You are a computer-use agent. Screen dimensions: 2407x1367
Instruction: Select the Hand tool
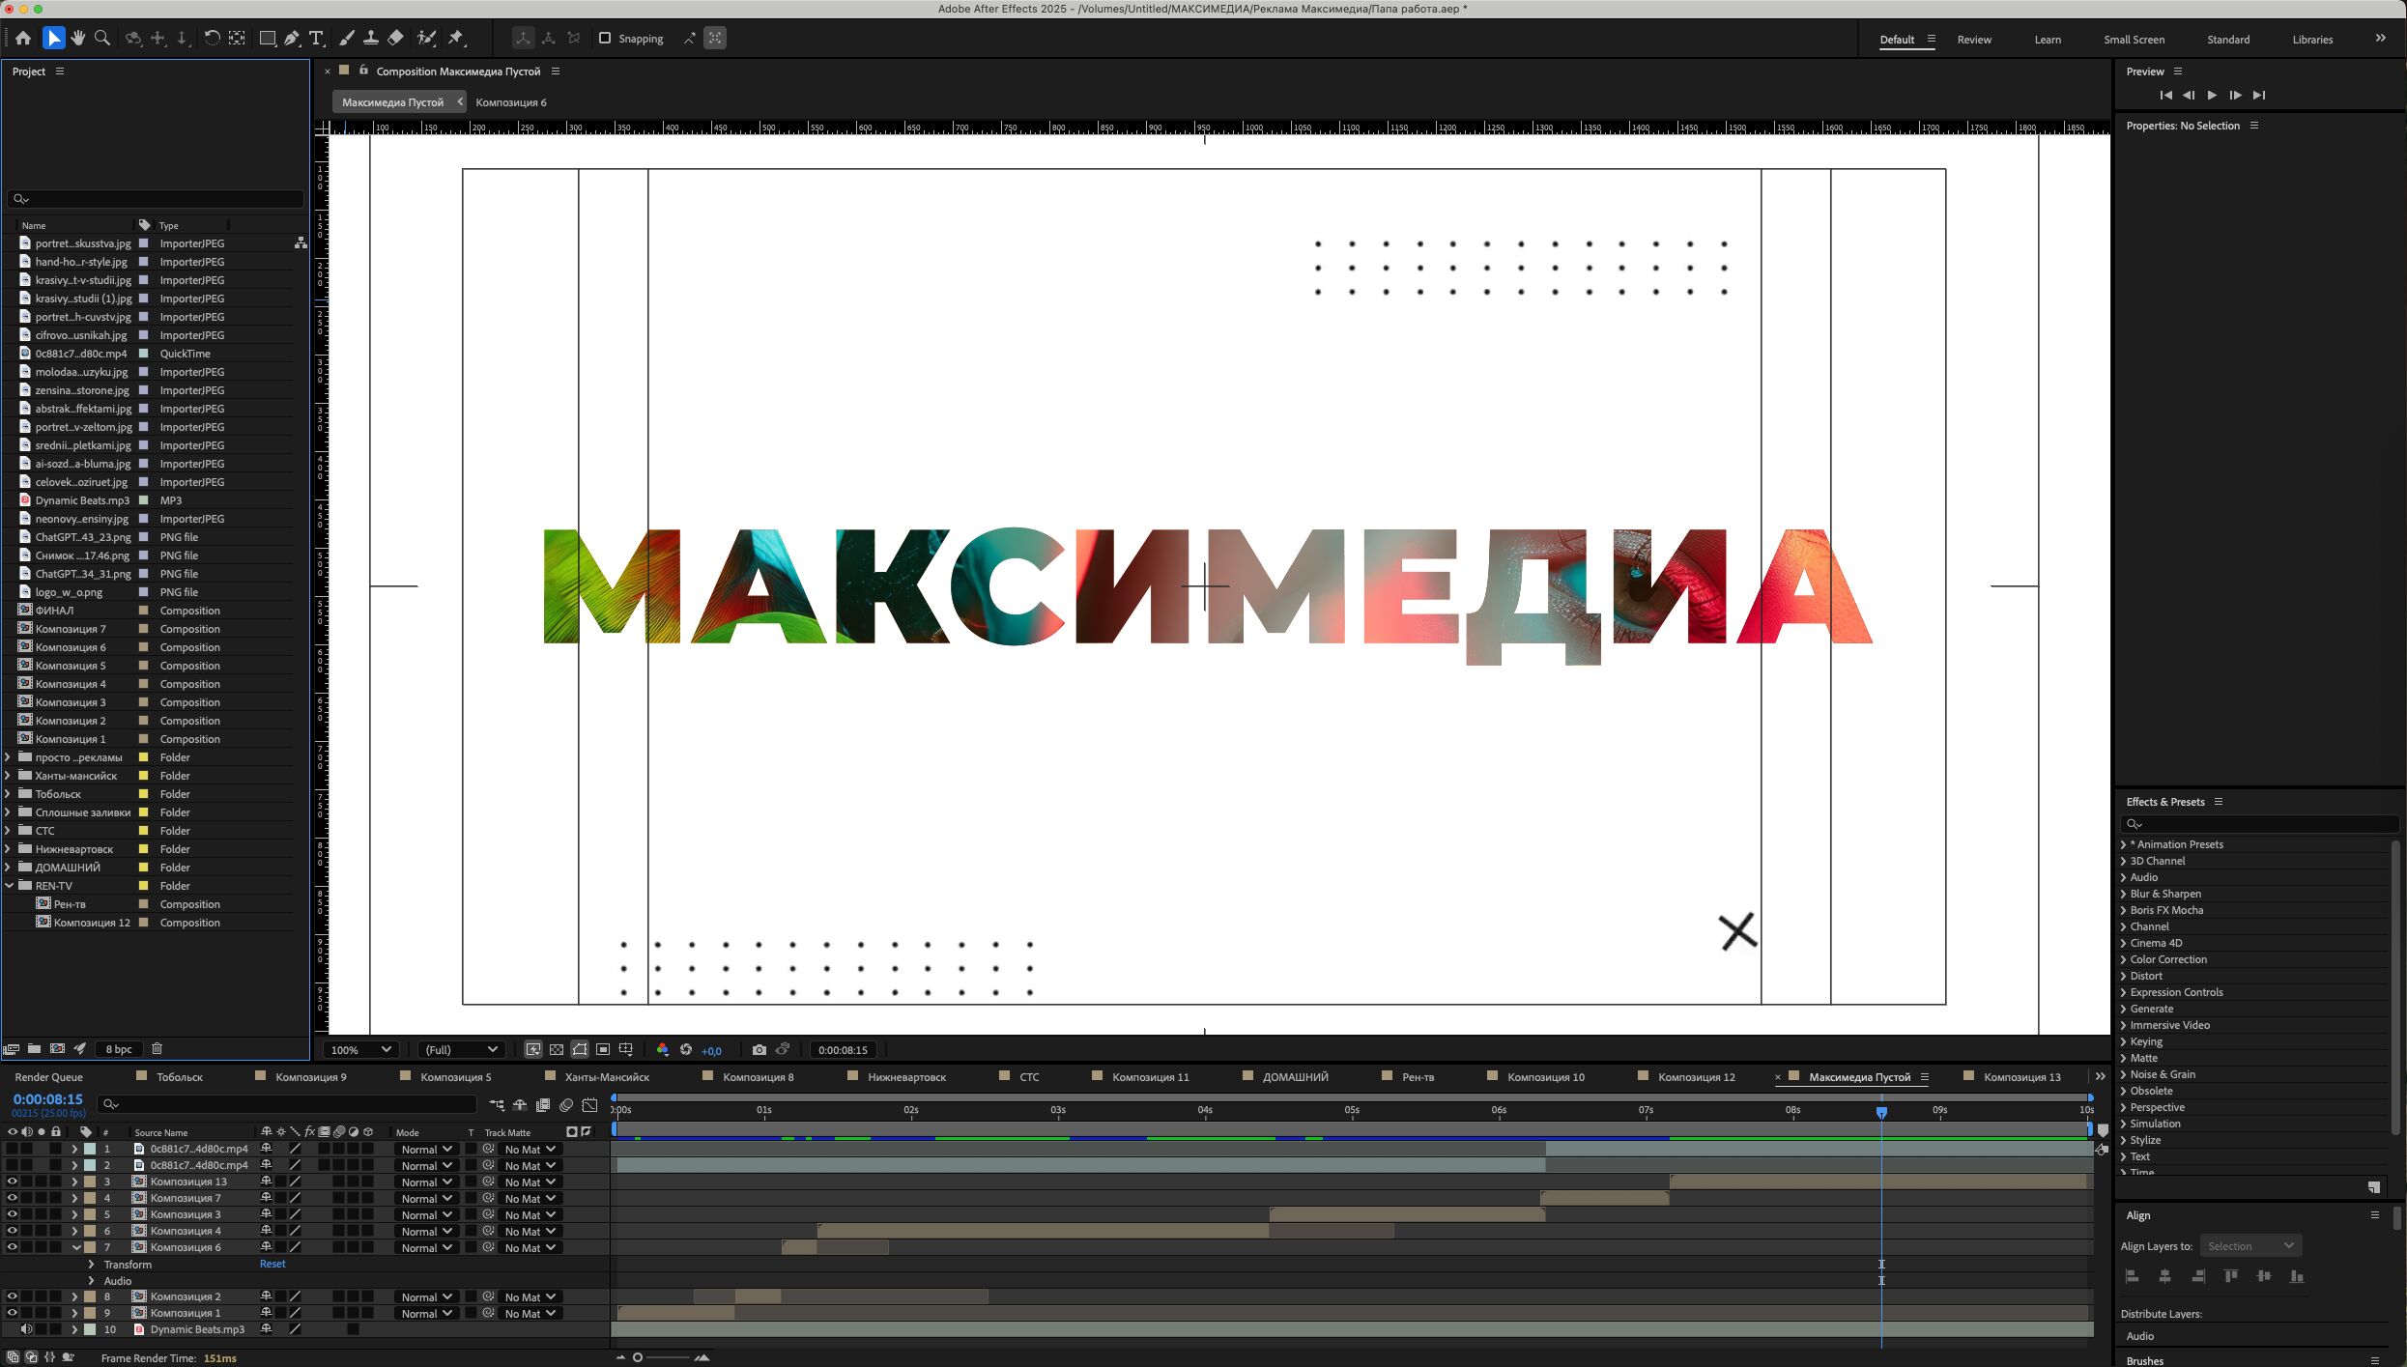coord(78,39)
